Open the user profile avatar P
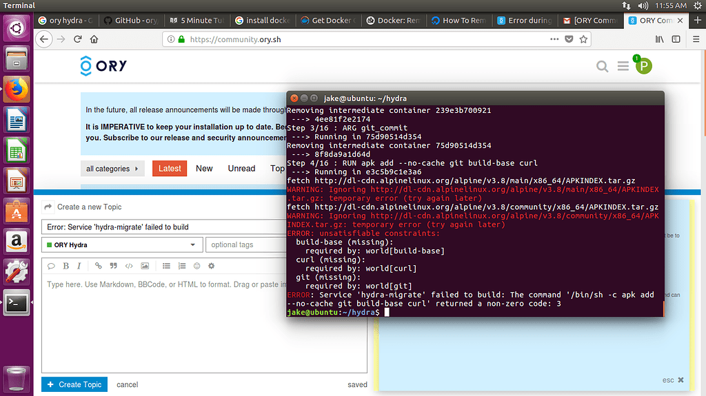The image size is (706, 396). [x=644, y=66]
